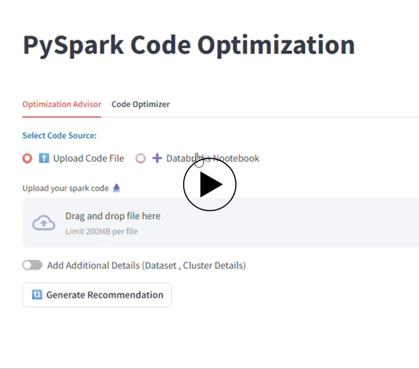The image size is (419, 369).
Task: Click the 'Upload your spark code' label
Action: click(65, 188)
